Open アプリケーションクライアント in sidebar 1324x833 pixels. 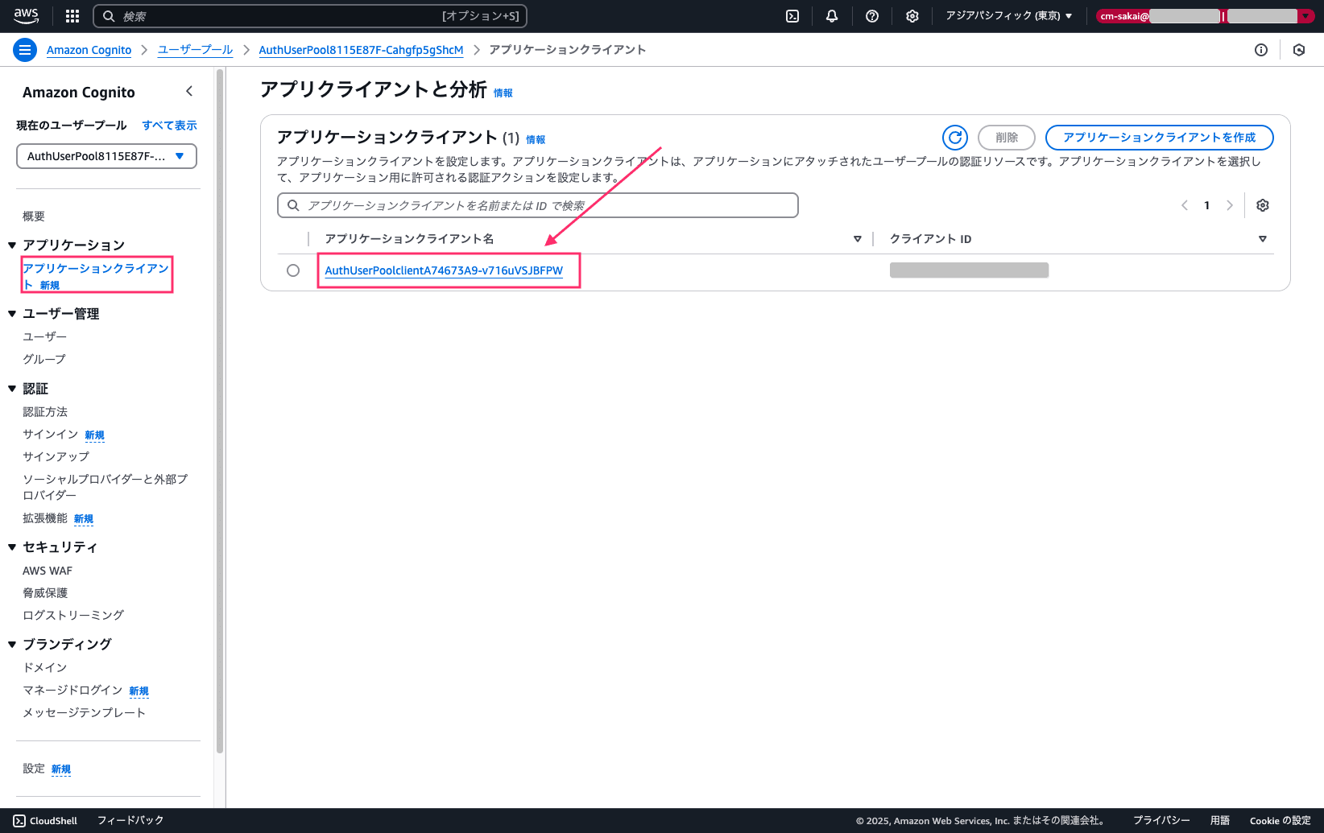click(x=95, y=275)
